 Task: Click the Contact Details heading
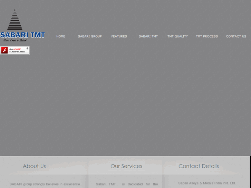tap(199, 166)
